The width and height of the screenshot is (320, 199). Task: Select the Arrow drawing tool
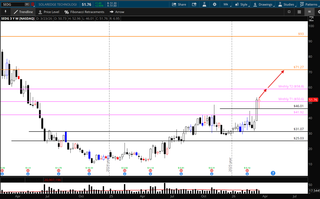pyautogui.click(x=117, y=12)
